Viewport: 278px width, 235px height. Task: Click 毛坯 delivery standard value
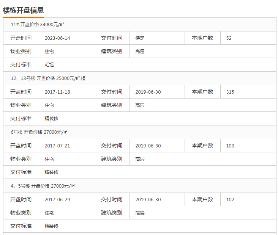49,64
